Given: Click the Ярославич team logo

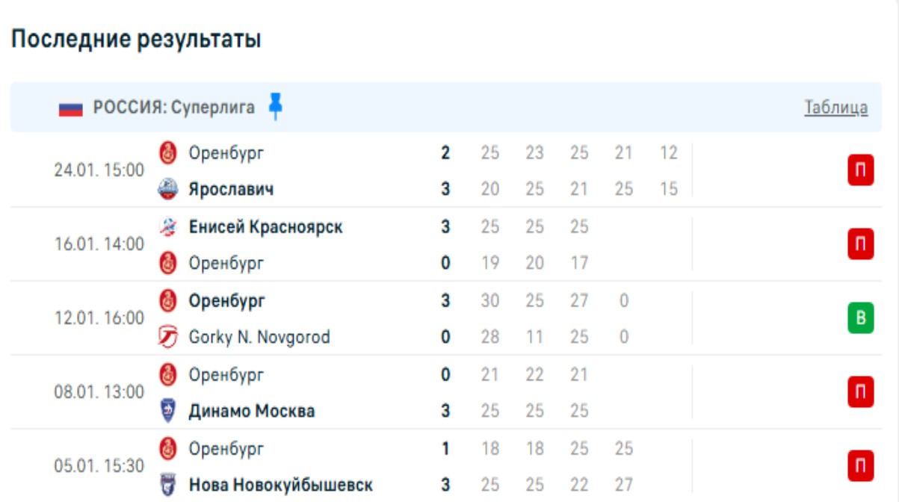Looking at the screenshot, I should (169, 189).
